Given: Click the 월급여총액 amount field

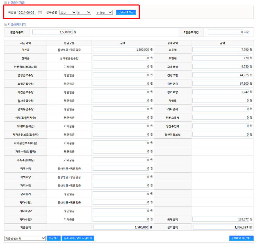Looking at the screenshot, I should click(53, 32).
